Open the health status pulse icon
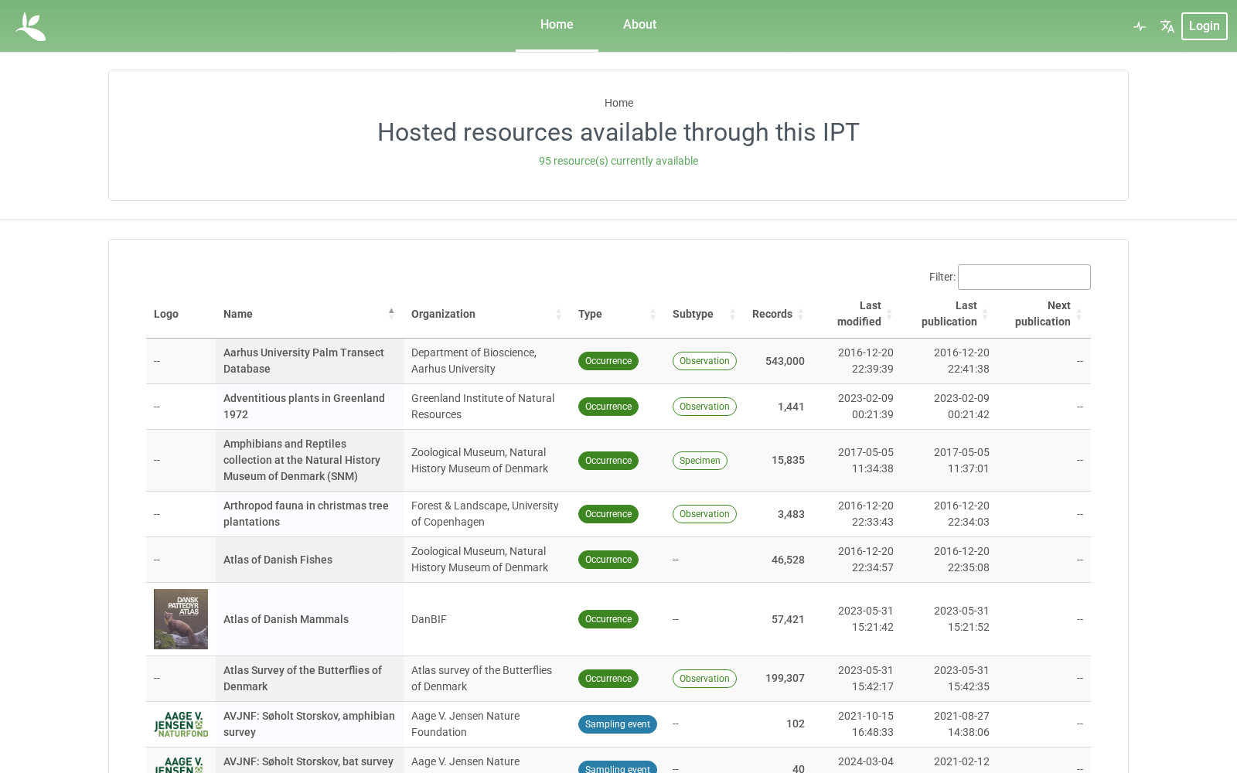1237x773 pixels. pos(1140,26)
